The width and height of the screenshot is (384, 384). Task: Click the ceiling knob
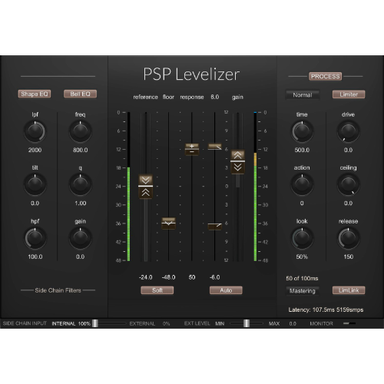click(x=348, y=184)
